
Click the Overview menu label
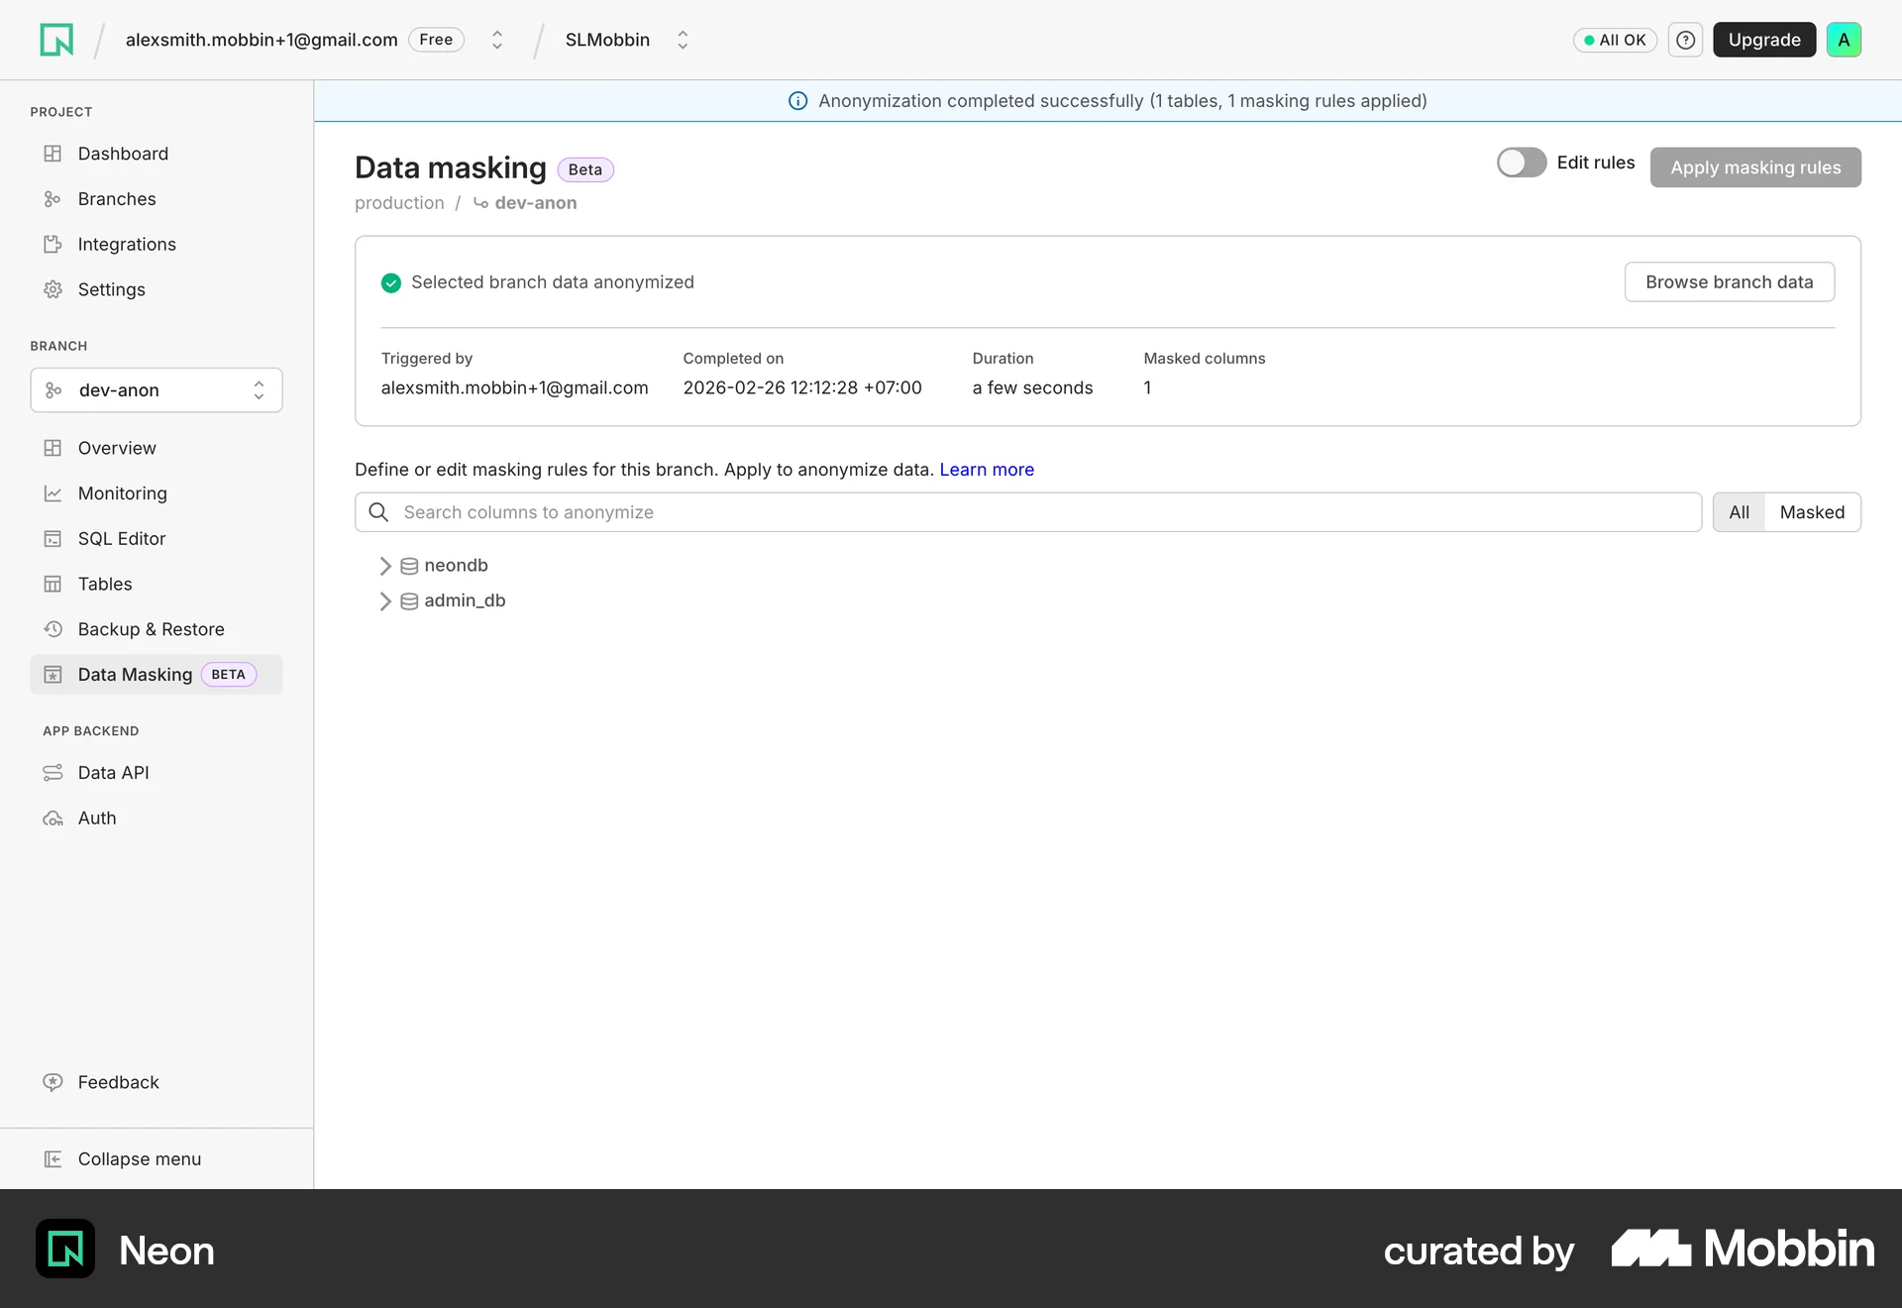click(x=117, y=448)
